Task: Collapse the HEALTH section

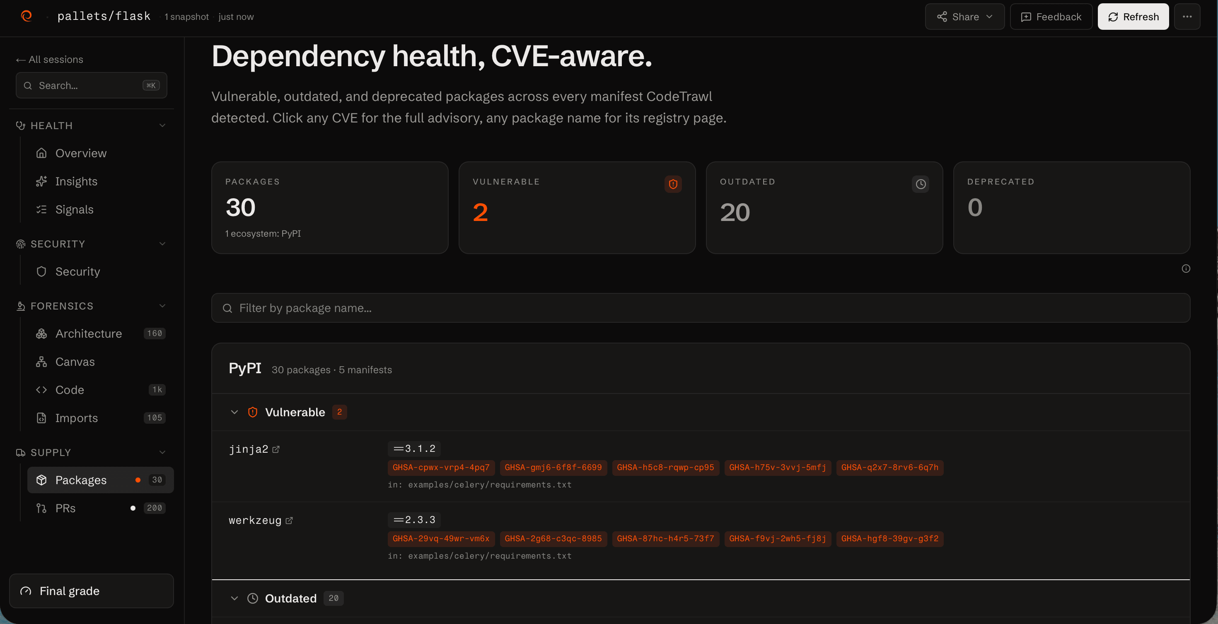Action: [x=91, y=126]
